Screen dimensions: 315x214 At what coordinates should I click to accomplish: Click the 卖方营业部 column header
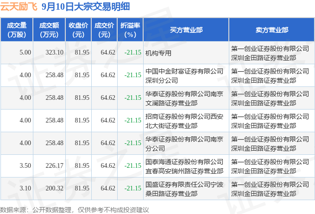(x=272, y=30)
